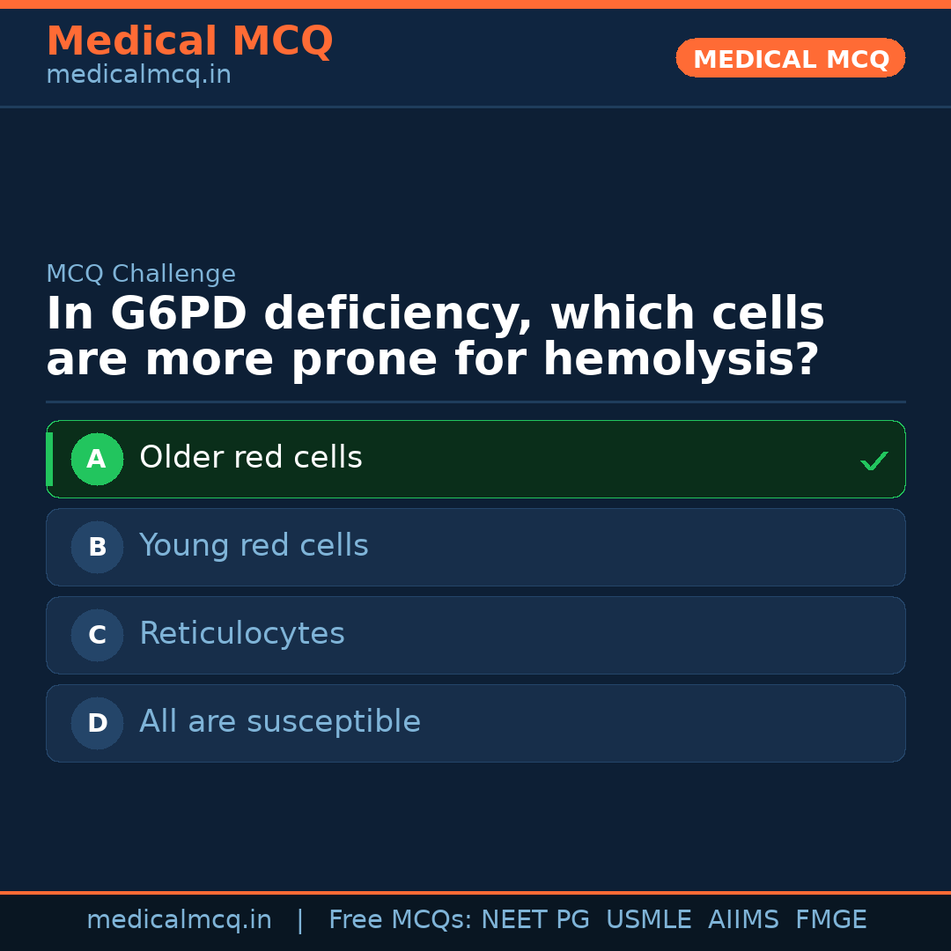Visit medicalmcq.in link under the title

coord(138,75)
